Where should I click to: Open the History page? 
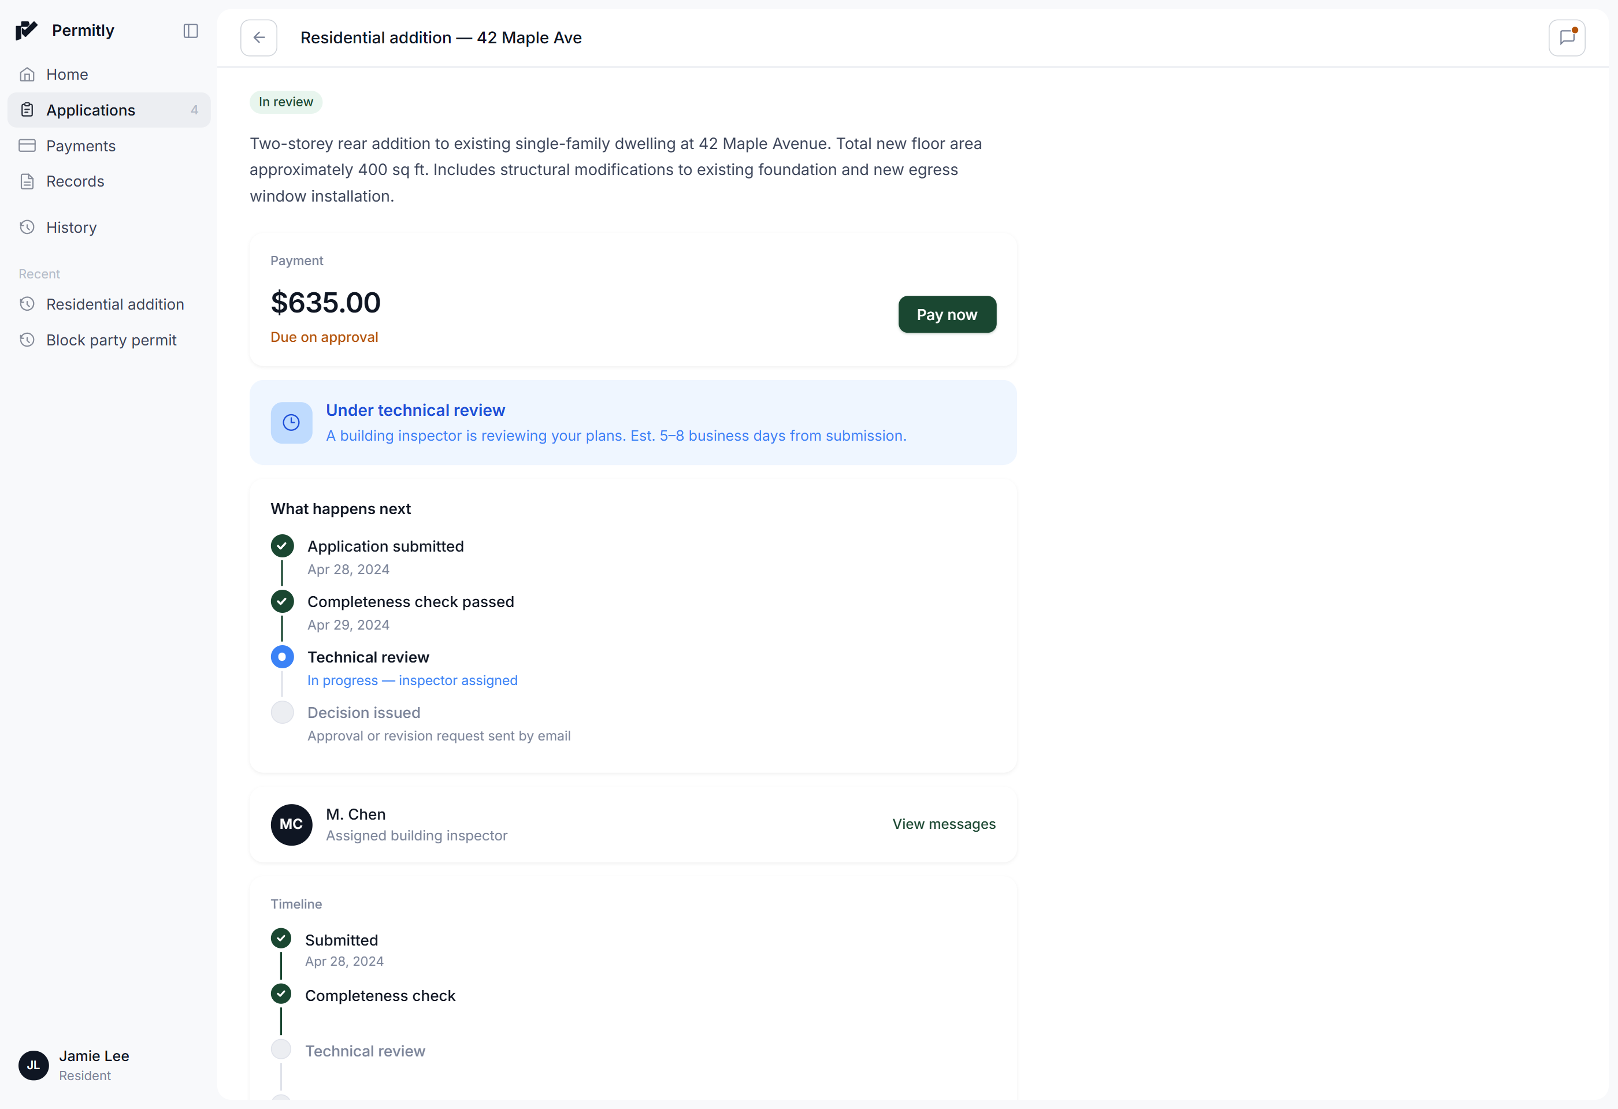coord(109,228)
